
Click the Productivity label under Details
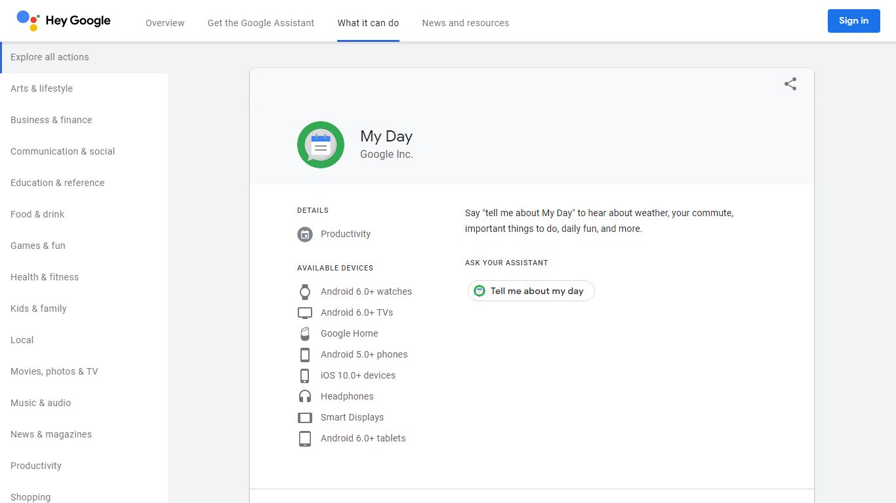tap(346, 234)
